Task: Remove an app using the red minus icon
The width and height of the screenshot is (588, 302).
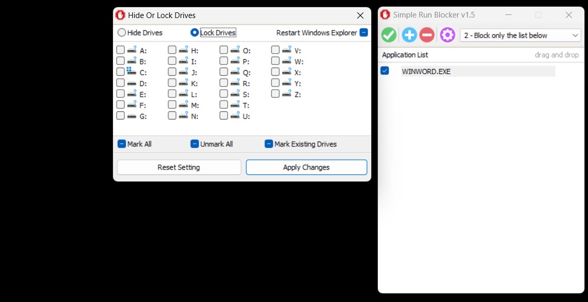Action: click(x=427, y=35)
